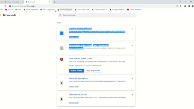The height and width of the screenshot is (109, 194).
Task: Open the Good Gaming Com... bookmark
Action: [65, 10]
